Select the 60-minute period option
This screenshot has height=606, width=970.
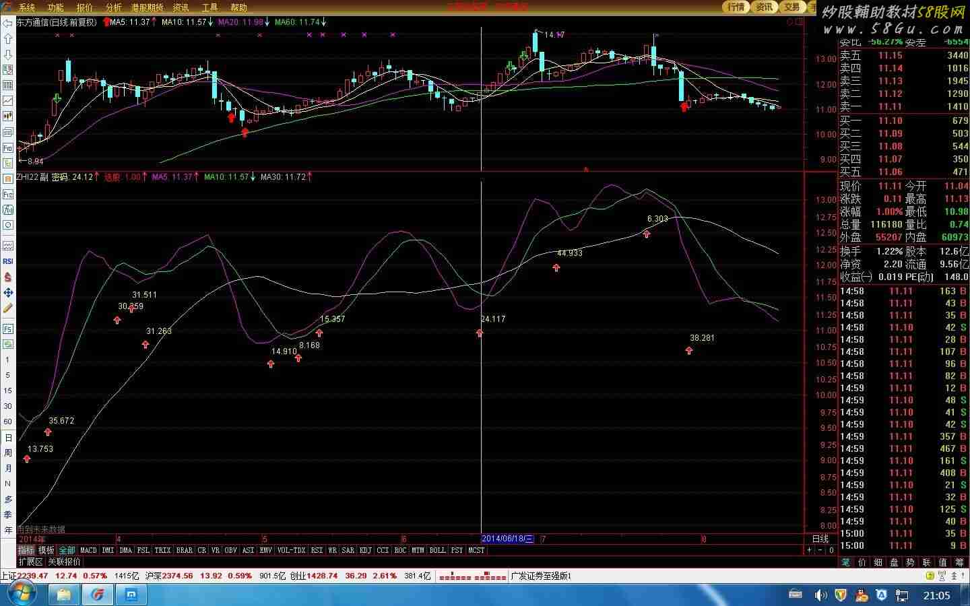tap(8, 422)
